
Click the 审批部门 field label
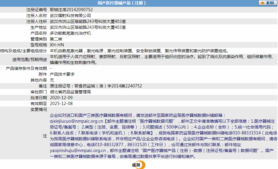coord(39,92)
